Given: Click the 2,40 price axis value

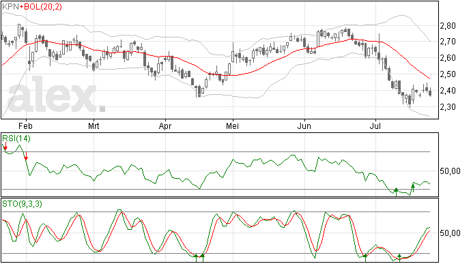Looking at the screenshot, I should pyautogui.click(x=448, y=91).
